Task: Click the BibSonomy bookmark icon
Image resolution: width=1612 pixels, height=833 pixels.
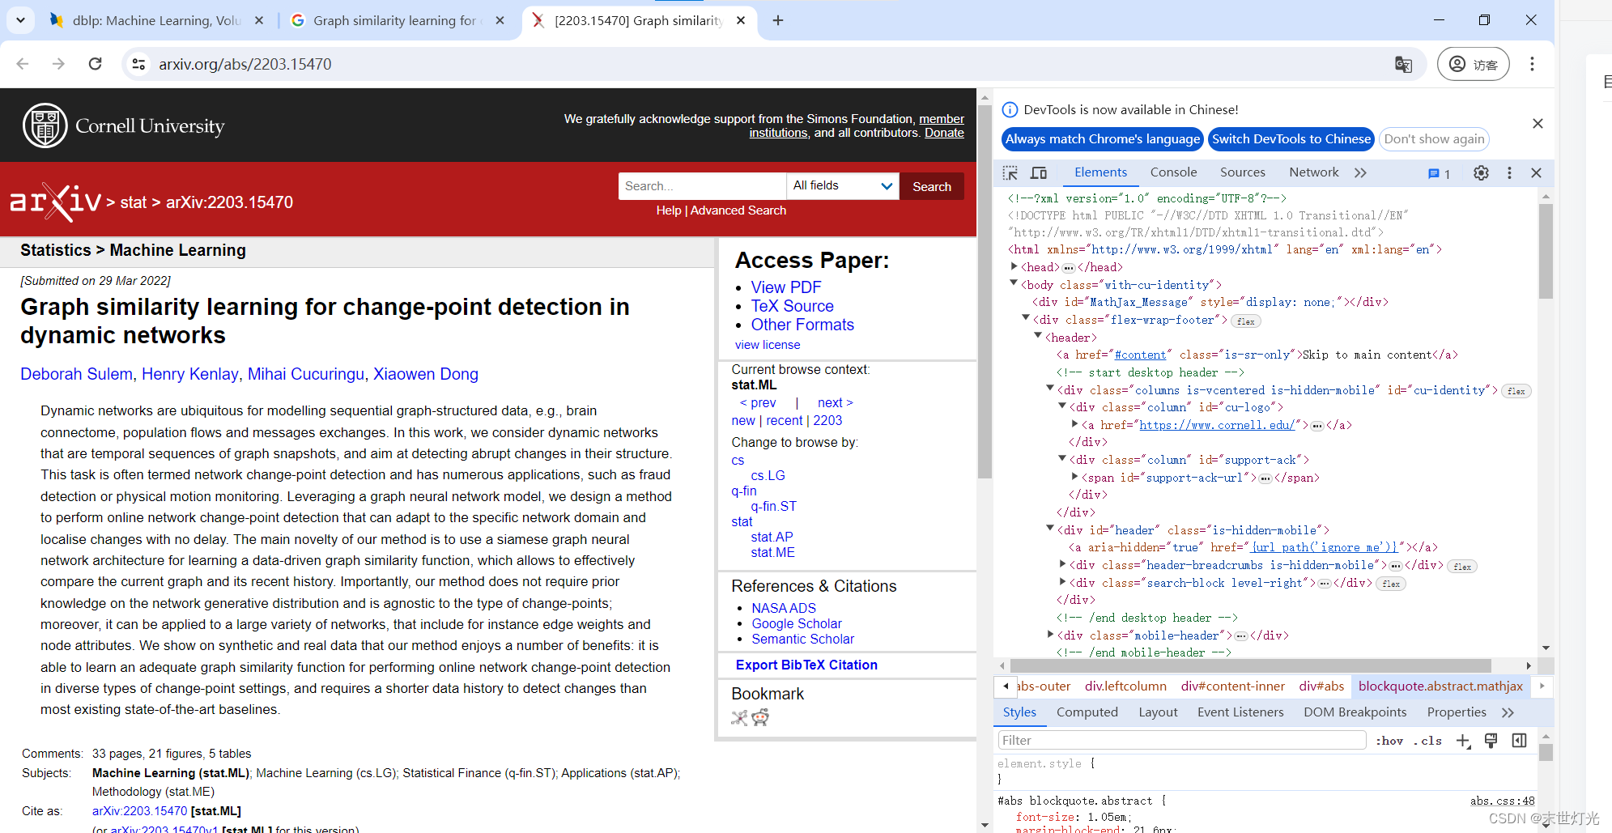Action: pyautogui.click(x=739, y=717)
